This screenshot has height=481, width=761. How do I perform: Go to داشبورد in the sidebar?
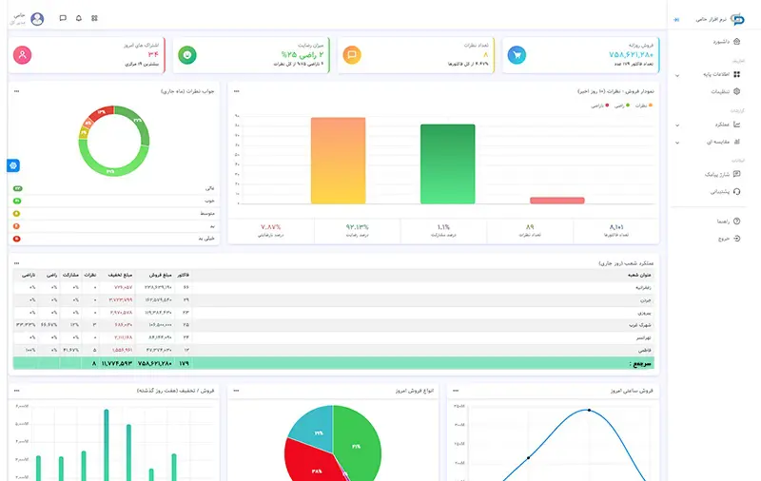[x=721, y=42]
